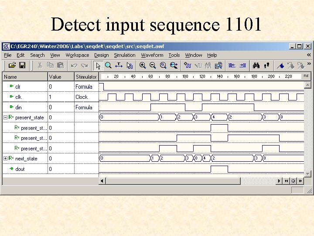
Task: Expand the next_state signal group
Action: point(5,159)
